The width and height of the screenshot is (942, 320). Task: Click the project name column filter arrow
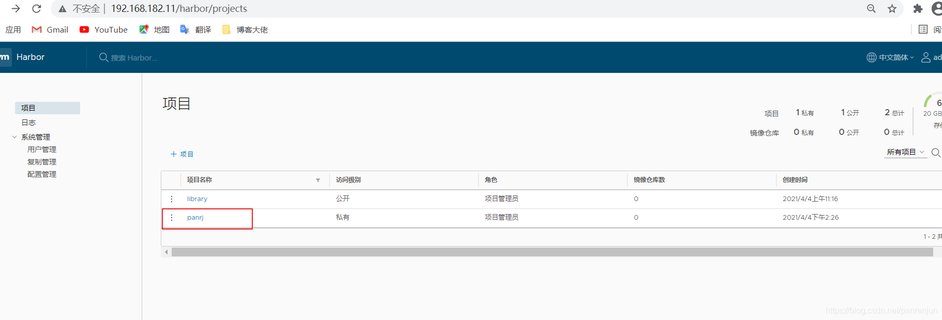pos(318,180)
